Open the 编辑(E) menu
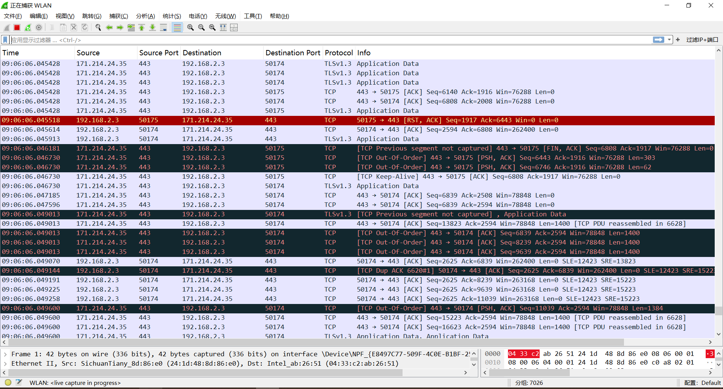Viewport: 723px width, 389px height. 39,16
